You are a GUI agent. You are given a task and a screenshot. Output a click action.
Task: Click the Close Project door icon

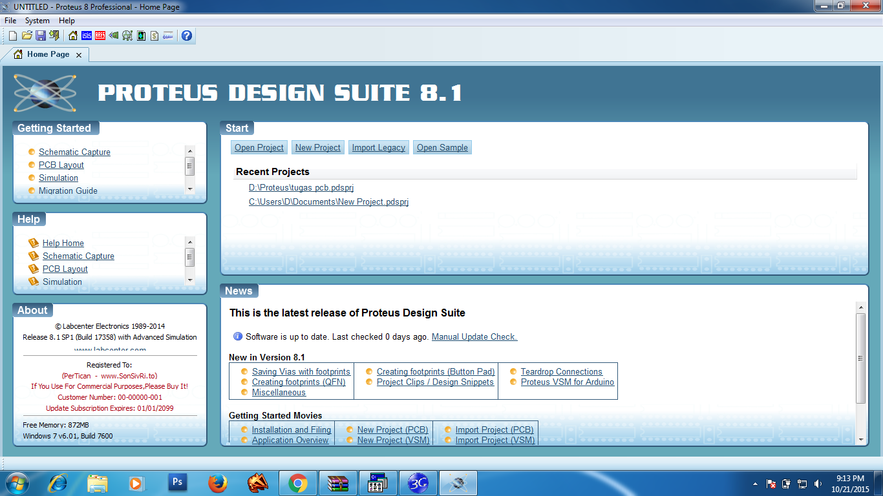[54, 36]
